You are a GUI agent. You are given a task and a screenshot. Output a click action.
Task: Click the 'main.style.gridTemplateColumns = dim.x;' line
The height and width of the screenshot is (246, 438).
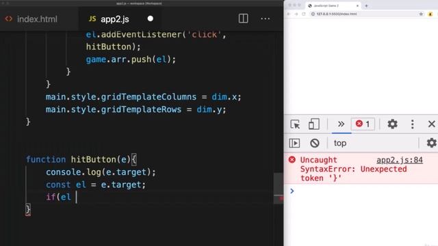(x=143, y=97)
